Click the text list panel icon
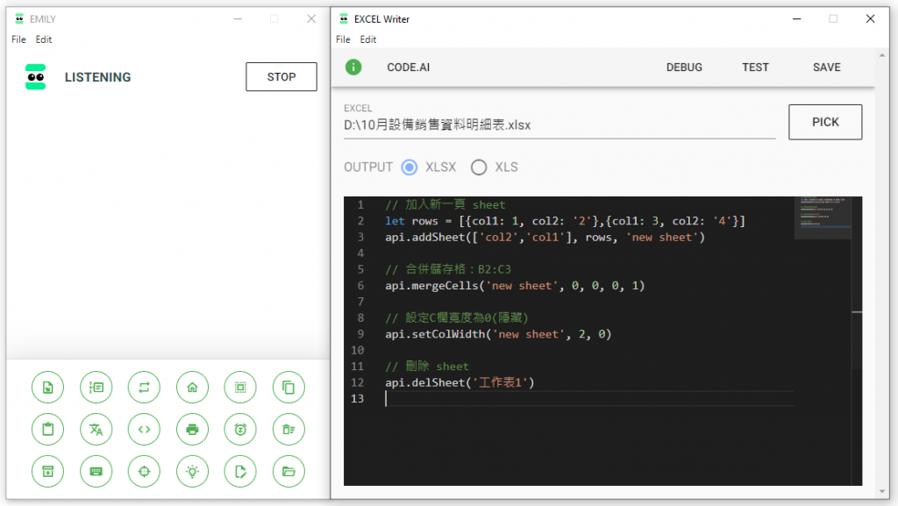Image resolution: width=898 pixels, height=506 pixels. pos(96,388)
